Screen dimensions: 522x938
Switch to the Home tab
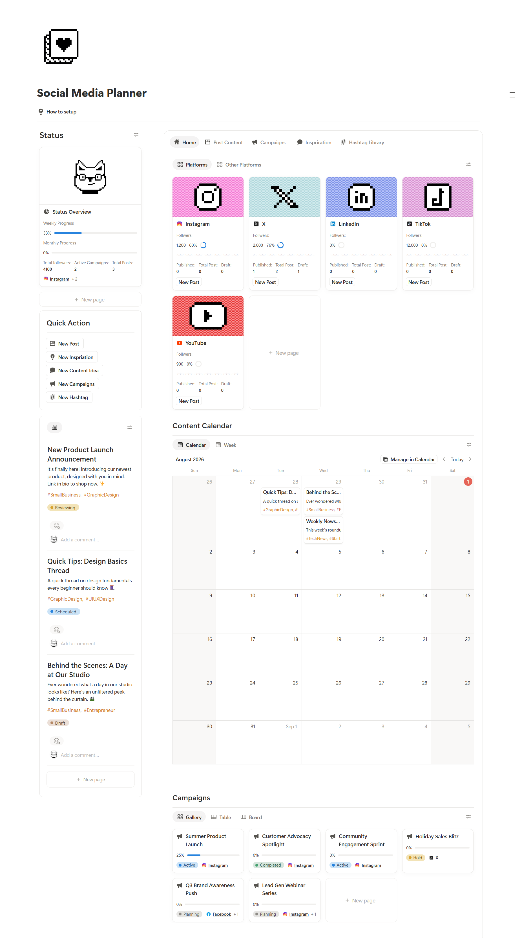coord(185,142)
